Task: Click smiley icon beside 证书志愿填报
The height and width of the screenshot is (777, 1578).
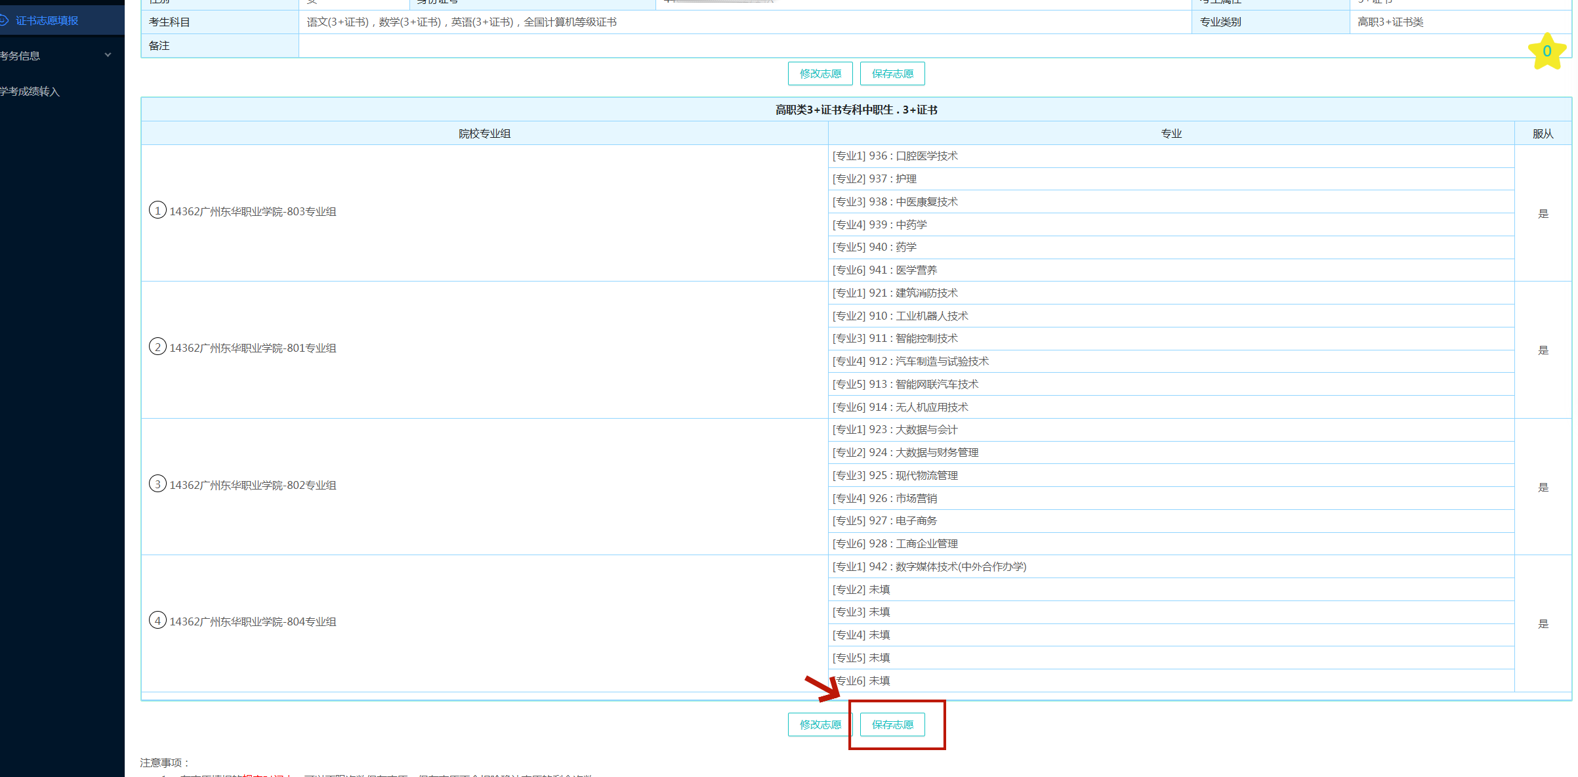Action: [x=3, y=20]
